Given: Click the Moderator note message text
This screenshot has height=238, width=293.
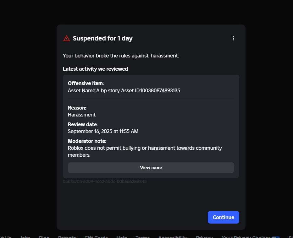Looking at the screenshot, I should (x=145, y=151).
